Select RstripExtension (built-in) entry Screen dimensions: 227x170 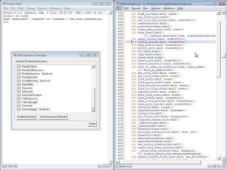[54, 74]
